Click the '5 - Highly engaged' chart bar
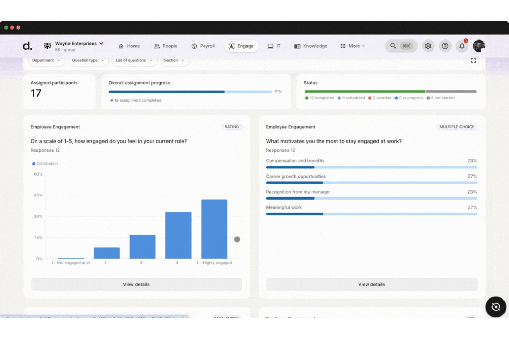Viewport: 509px width, 339px height. [x=214, y=229]
